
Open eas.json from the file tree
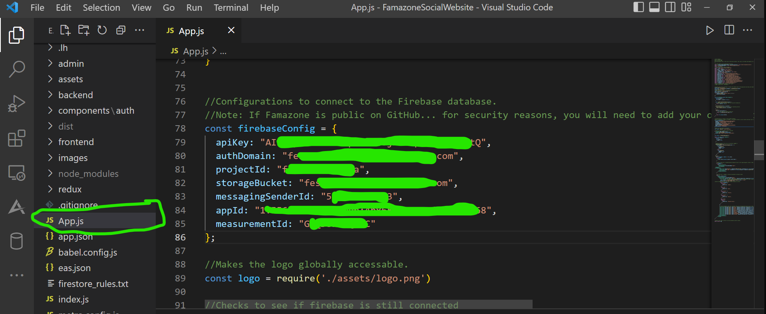click(95, 268)
